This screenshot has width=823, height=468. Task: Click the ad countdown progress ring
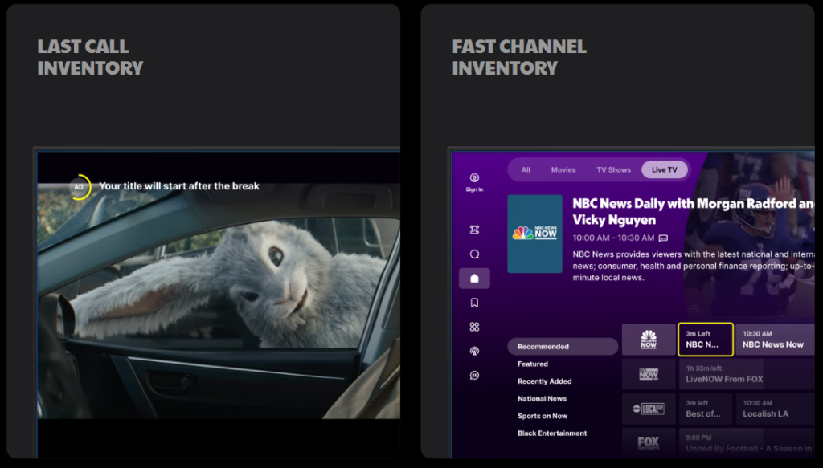tap(79, 187)
